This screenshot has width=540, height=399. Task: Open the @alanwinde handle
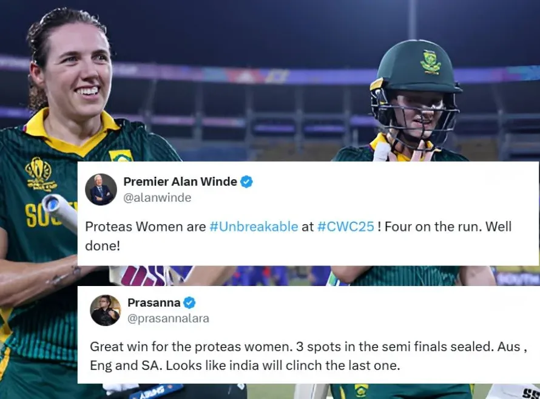157,198
